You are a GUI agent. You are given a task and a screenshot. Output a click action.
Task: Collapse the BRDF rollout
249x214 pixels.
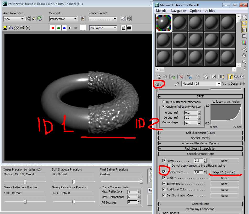coord(201,96)
